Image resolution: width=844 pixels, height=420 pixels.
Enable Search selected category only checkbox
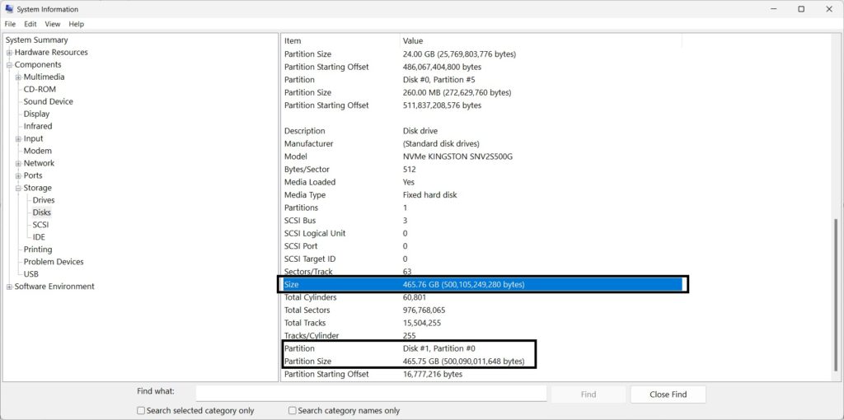(x=141, y=412)
